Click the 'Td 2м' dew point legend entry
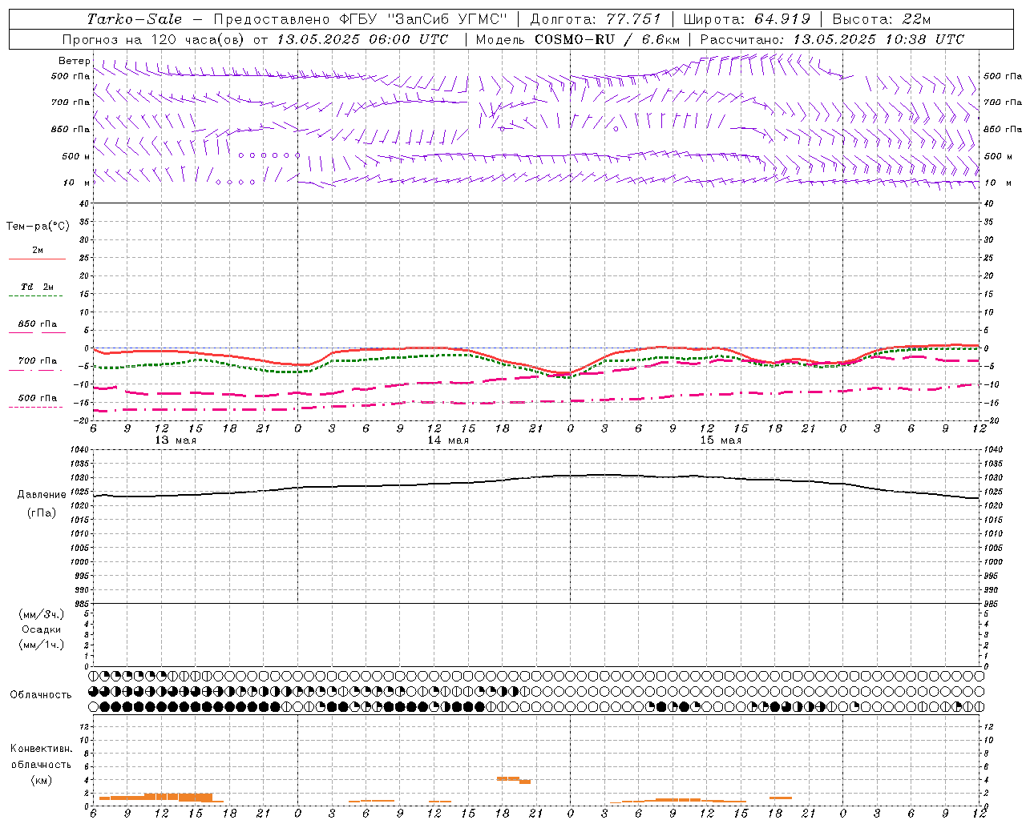 (x=38, y=287)
